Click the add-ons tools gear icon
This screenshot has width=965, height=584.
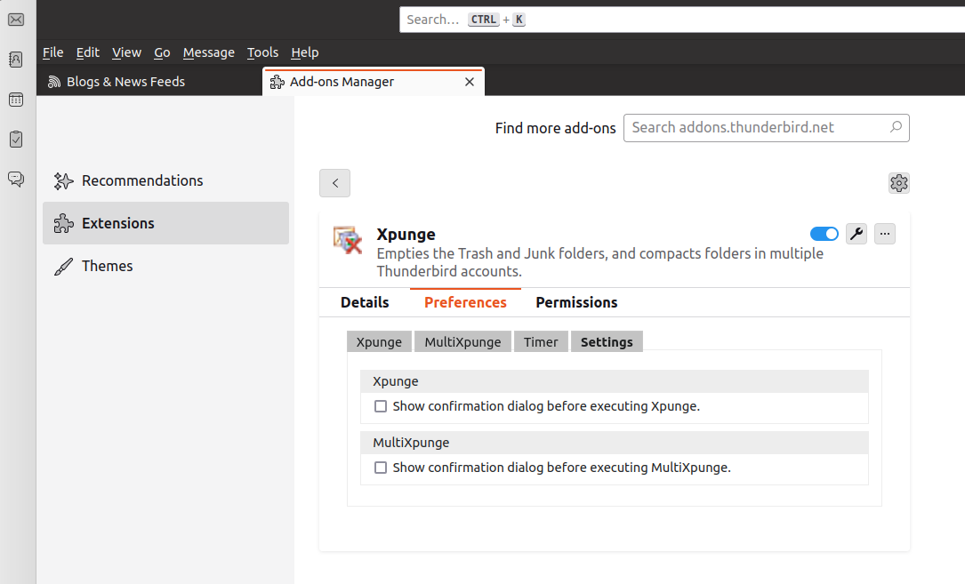898,183
